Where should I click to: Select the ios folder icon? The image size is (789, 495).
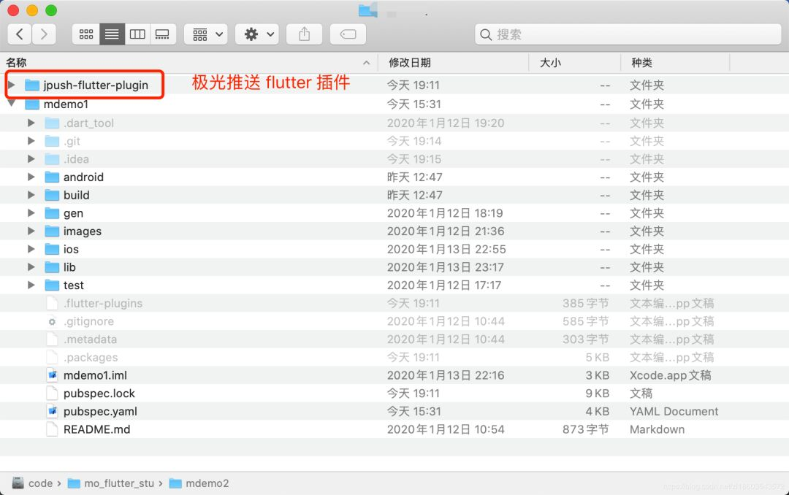[x=52, y=249]
